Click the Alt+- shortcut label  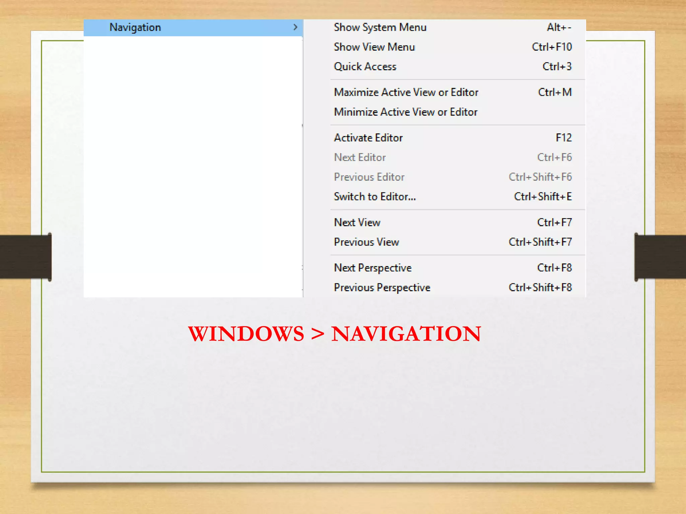[559, 27]
